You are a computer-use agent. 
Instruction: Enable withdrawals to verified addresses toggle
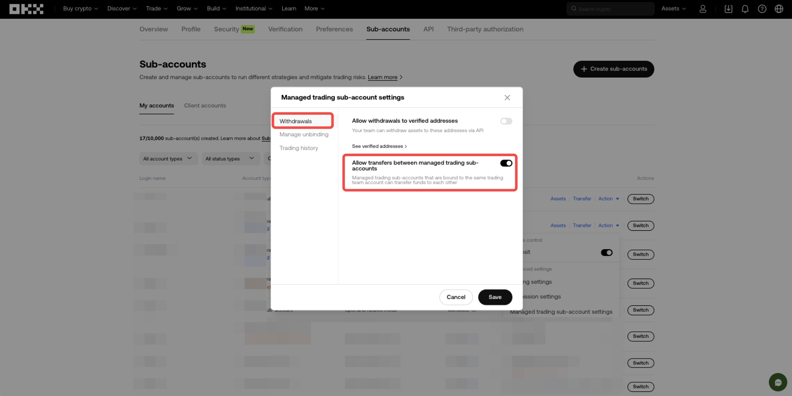[x=506, y=121]
